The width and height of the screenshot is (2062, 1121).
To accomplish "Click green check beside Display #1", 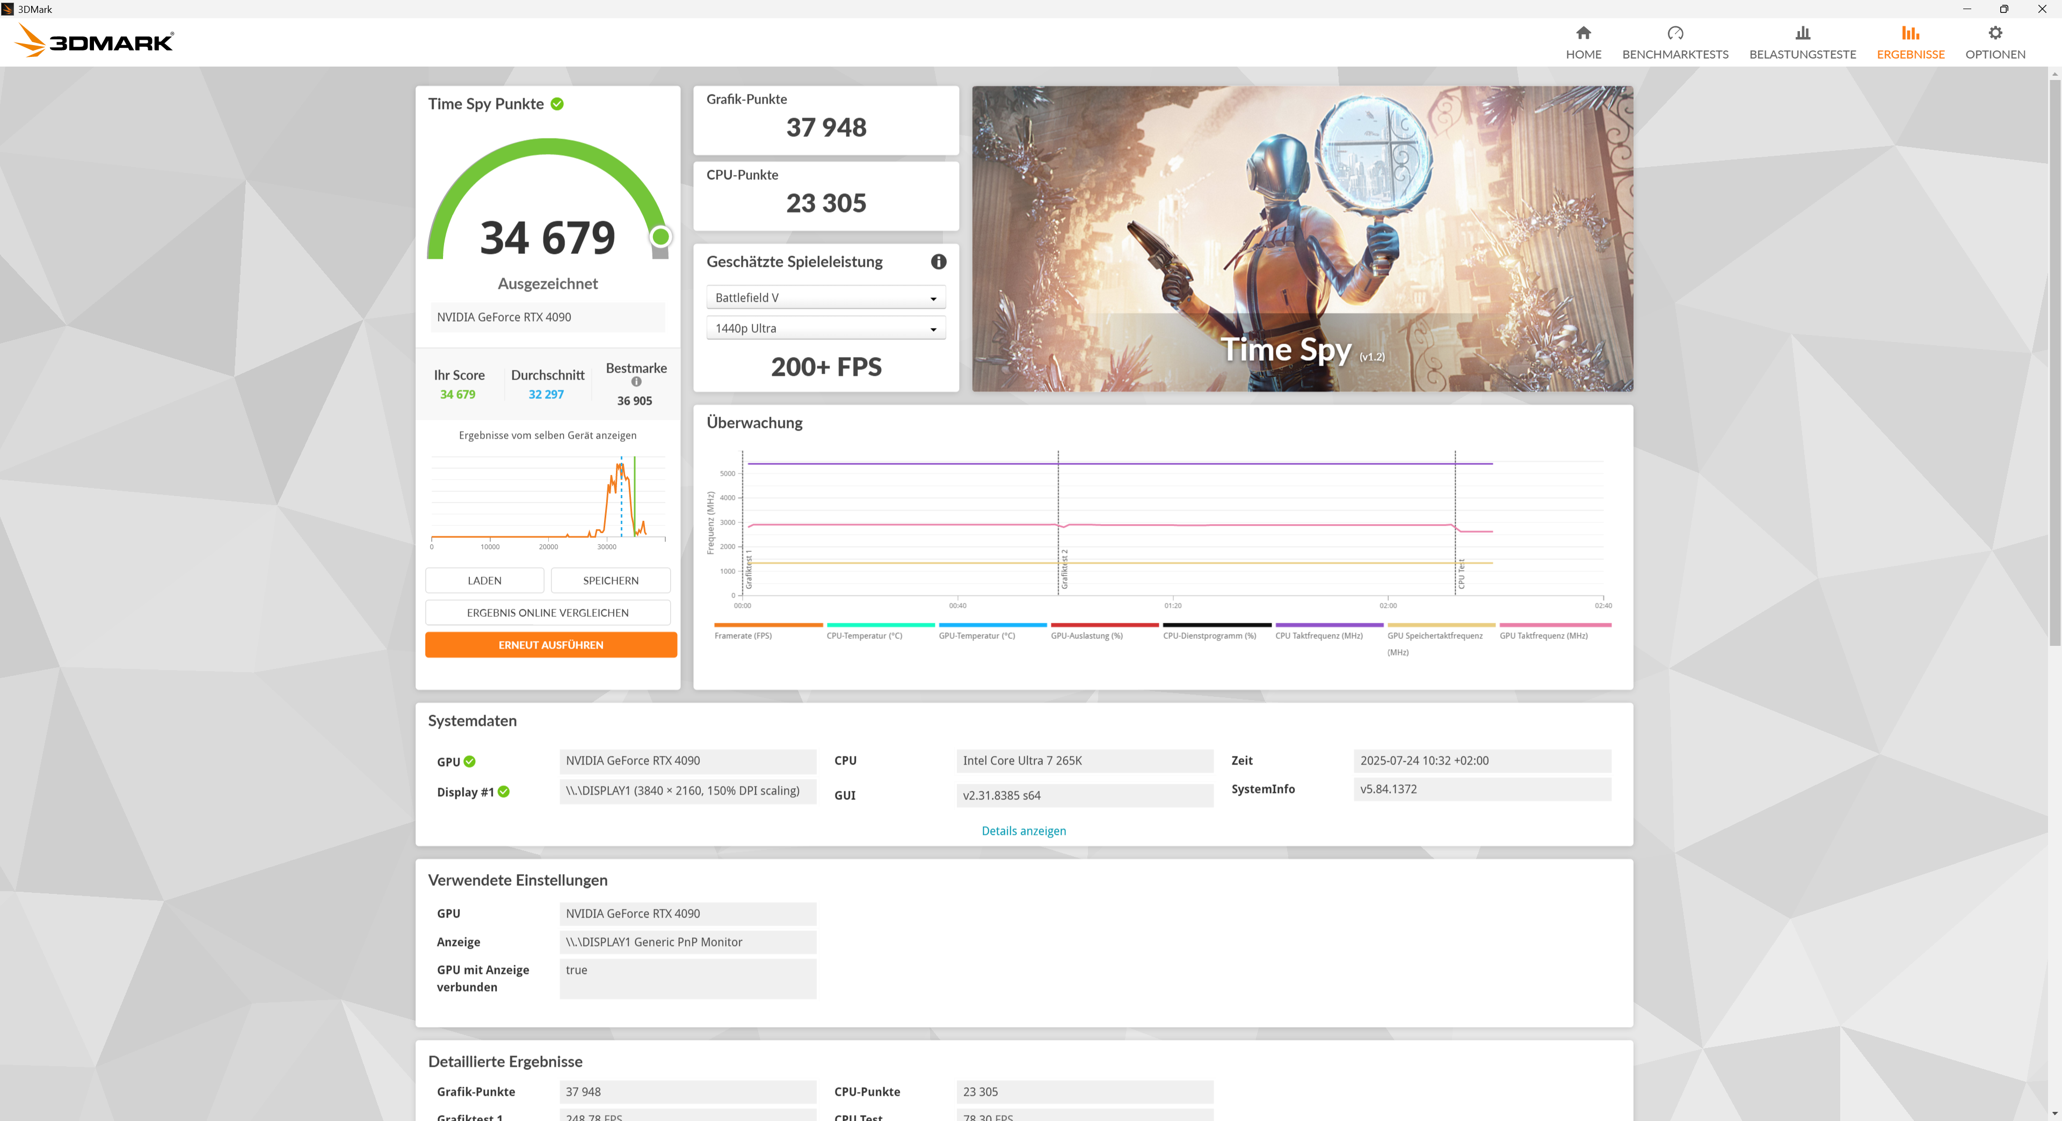I will click(504, 791).
